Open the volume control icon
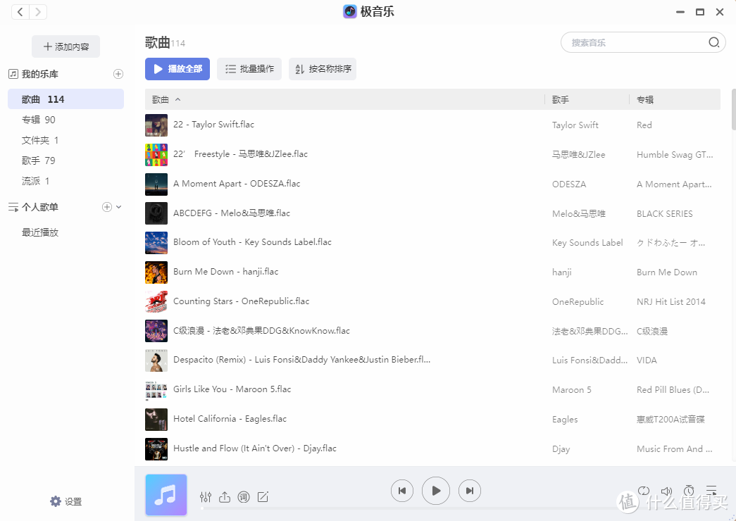Image resolution: width=736 pixels, height=521 pixels. (x=666, y=491)
